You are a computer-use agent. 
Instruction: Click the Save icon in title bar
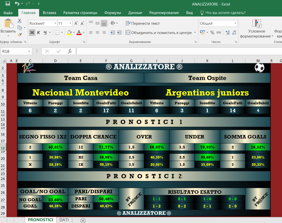click(8, 4)
